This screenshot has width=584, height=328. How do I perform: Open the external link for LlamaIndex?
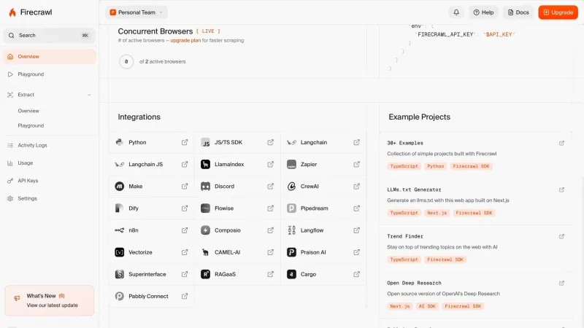pyautogui.click(x=270, y=165)
